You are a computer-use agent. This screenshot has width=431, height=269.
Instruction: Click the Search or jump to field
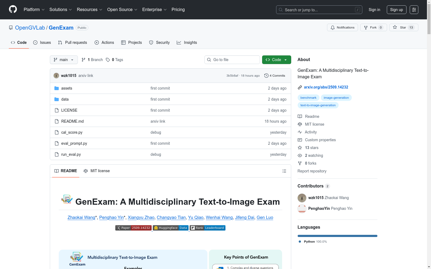click(319, 10)
